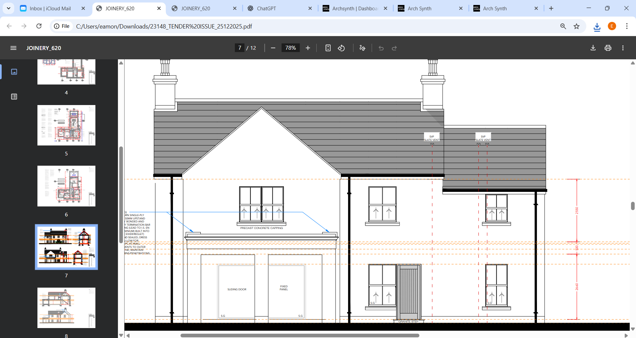
Task: Open page 5 thumbnail
Action: coord(66,125)
